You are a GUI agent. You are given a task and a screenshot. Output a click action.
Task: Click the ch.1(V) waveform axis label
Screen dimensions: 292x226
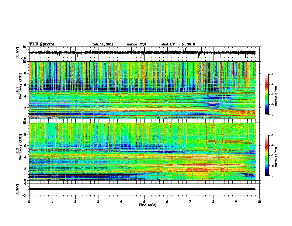[17, 52]
